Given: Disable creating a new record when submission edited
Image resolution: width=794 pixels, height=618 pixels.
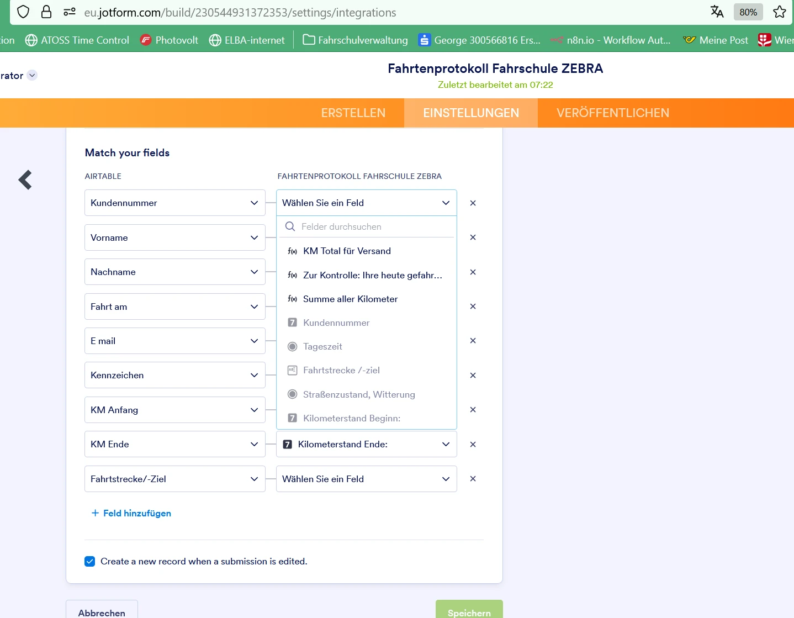Looking at the screenshot, I should coord(89,561).
